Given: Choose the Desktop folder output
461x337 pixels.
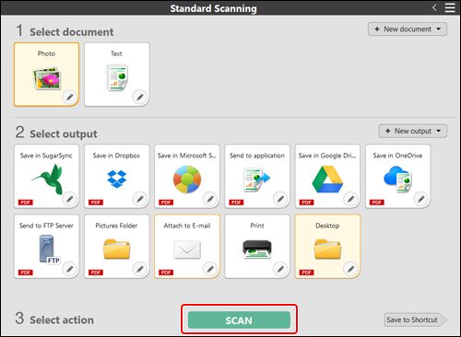Looking at the screenshot, I should tap(327, 246).
